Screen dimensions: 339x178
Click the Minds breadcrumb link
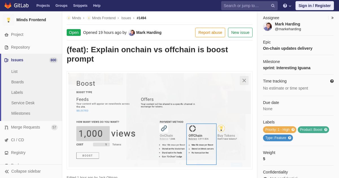coord(77,18)
